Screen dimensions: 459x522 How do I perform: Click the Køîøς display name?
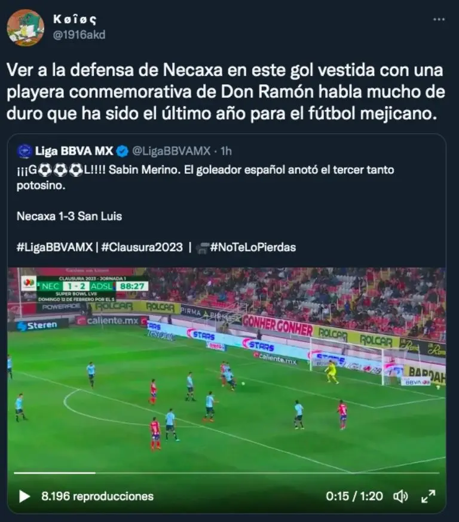pyautogui.click(x=75, y=20)
